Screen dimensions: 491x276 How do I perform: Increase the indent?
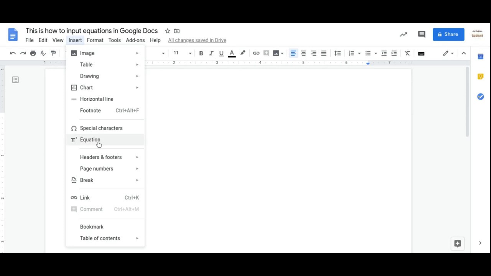pos(394,53)
